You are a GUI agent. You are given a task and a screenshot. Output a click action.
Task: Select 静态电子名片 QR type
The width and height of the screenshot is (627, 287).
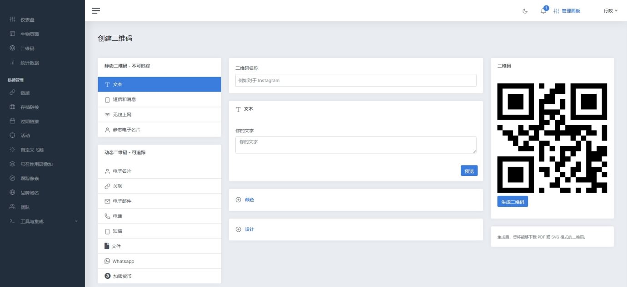point(159,130)
